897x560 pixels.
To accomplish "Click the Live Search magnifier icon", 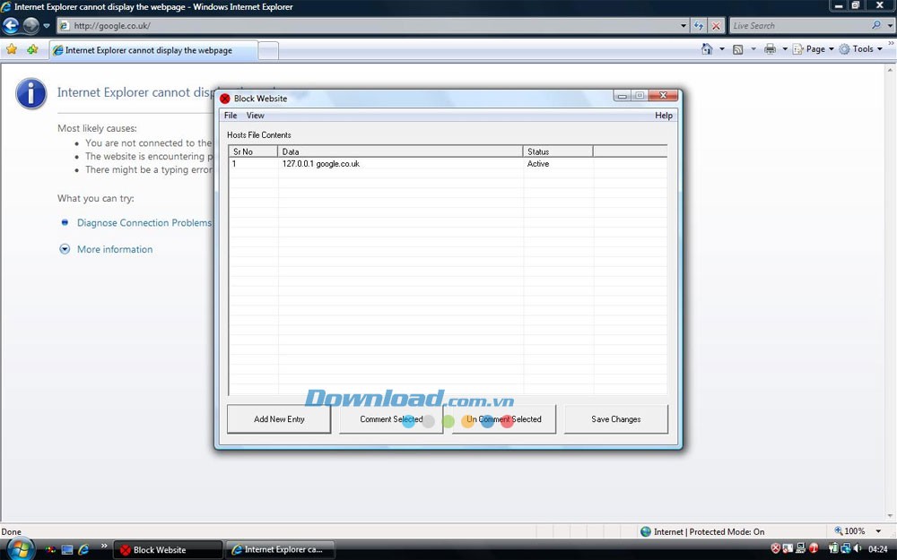I will pyautogui.click(x=876, y=26).
